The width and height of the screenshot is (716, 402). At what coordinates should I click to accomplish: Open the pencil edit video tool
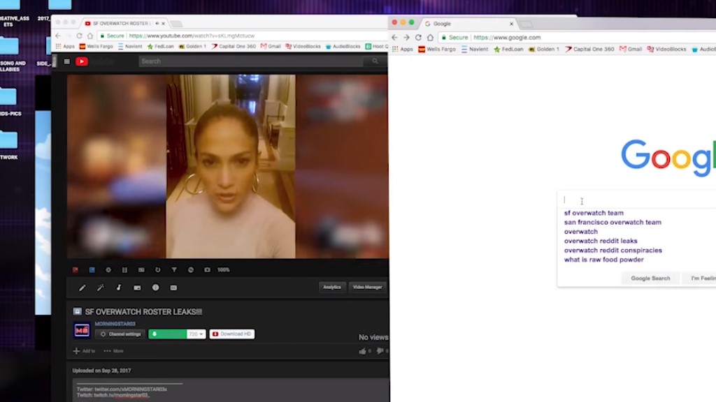click(x=83, y=288)
